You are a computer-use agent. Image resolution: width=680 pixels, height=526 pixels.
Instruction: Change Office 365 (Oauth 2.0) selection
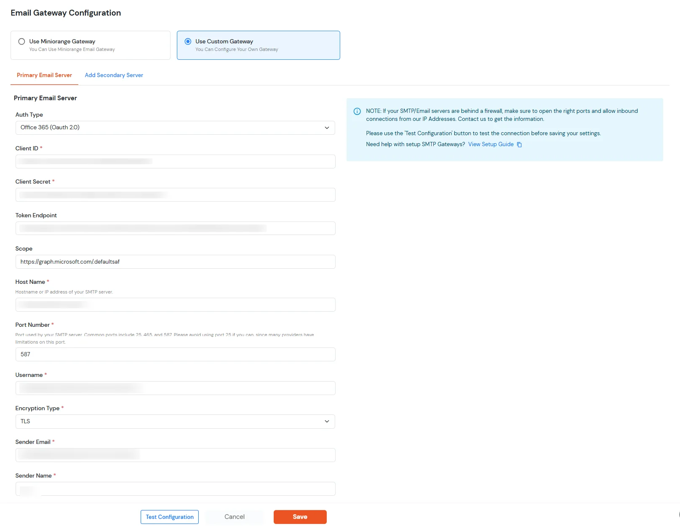175,128
